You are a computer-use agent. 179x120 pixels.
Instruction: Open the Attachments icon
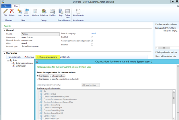pos(78,11)
